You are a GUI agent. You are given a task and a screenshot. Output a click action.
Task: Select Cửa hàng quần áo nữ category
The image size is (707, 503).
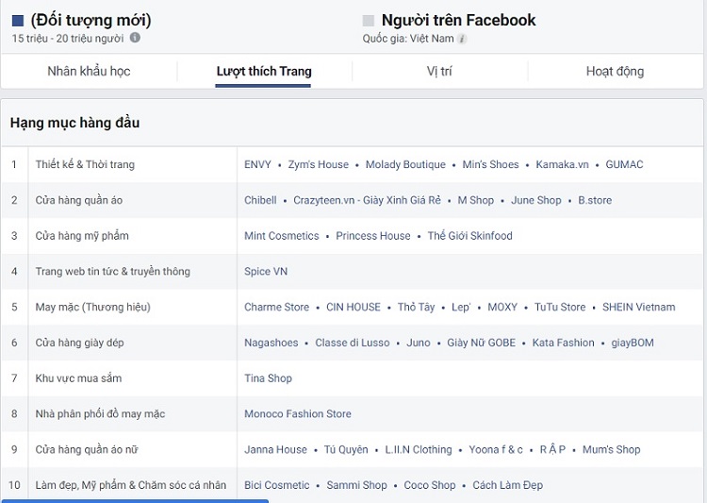[87, 450]
